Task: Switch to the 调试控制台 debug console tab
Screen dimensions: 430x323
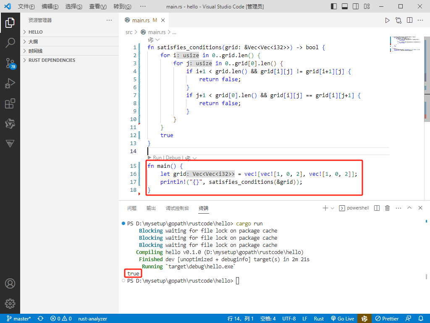Action: (178, 208)
